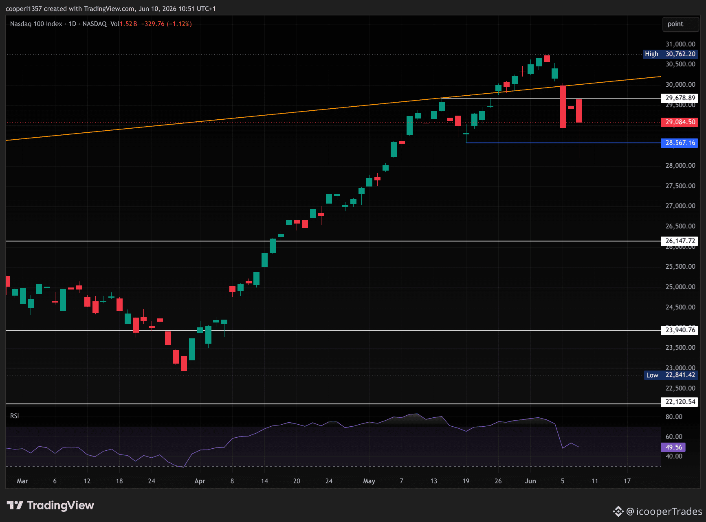The image size is (706, 522).
Task: Click the white line price label 29,678.89
Action: [x=680, y=98]
